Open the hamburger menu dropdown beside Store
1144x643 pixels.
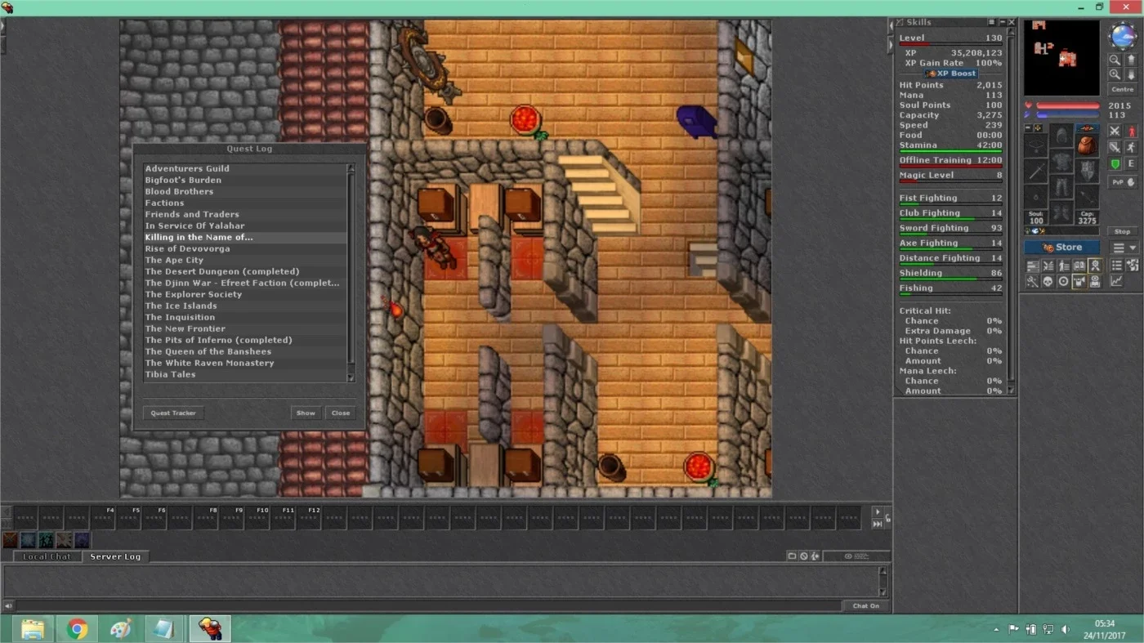1124,248
